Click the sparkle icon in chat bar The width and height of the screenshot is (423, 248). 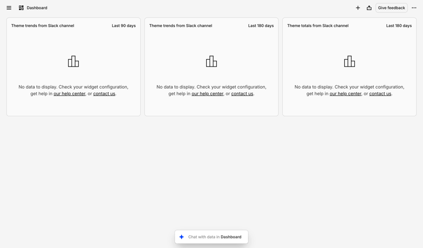(182, 237)
